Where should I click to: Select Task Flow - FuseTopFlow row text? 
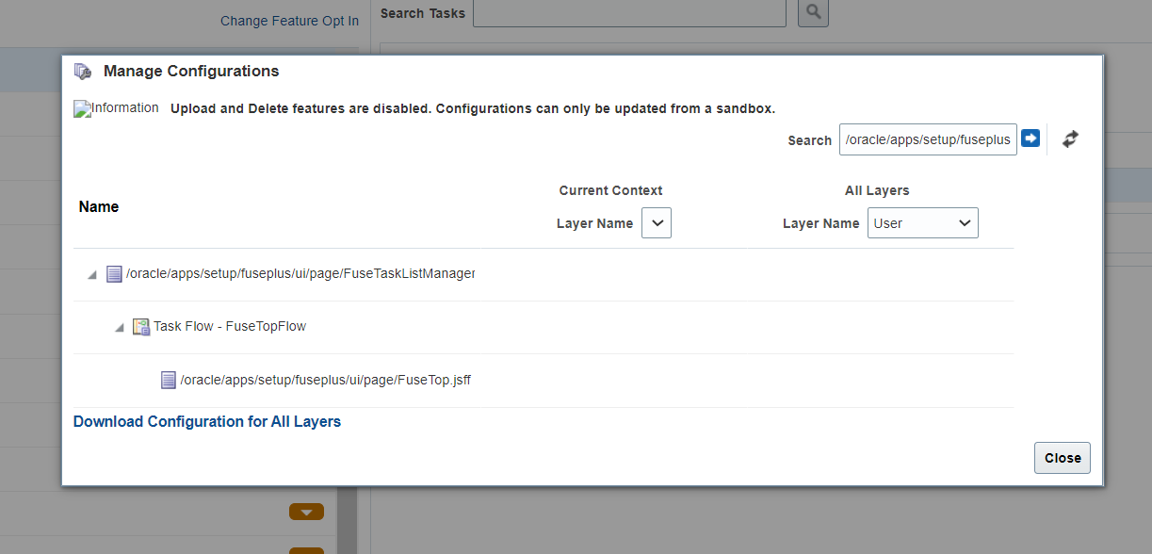coord(230,327)
